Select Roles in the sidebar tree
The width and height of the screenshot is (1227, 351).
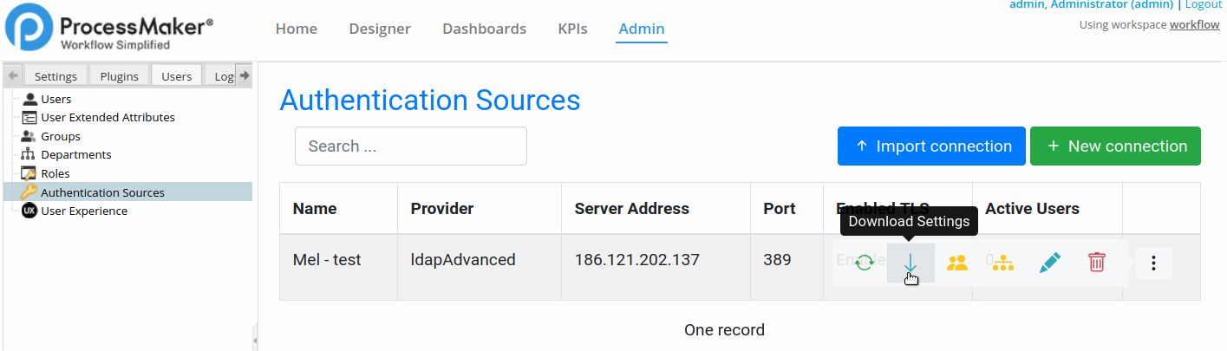coord(55,173)
